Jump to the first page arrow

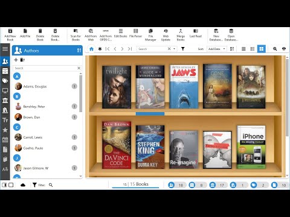coord(108,49)
